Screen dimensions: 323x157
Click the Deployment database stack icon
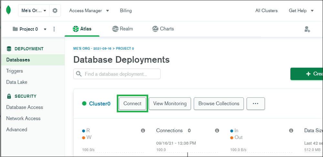pos(9,49)
